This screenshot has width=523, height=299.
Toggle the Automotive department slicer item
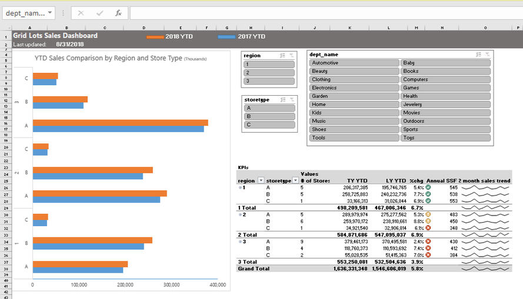point(354,63)
